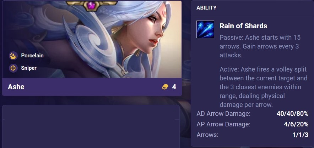Click the Passive ability description text
The height and width of the screenshot is (148, 314).
coord(260,46)
